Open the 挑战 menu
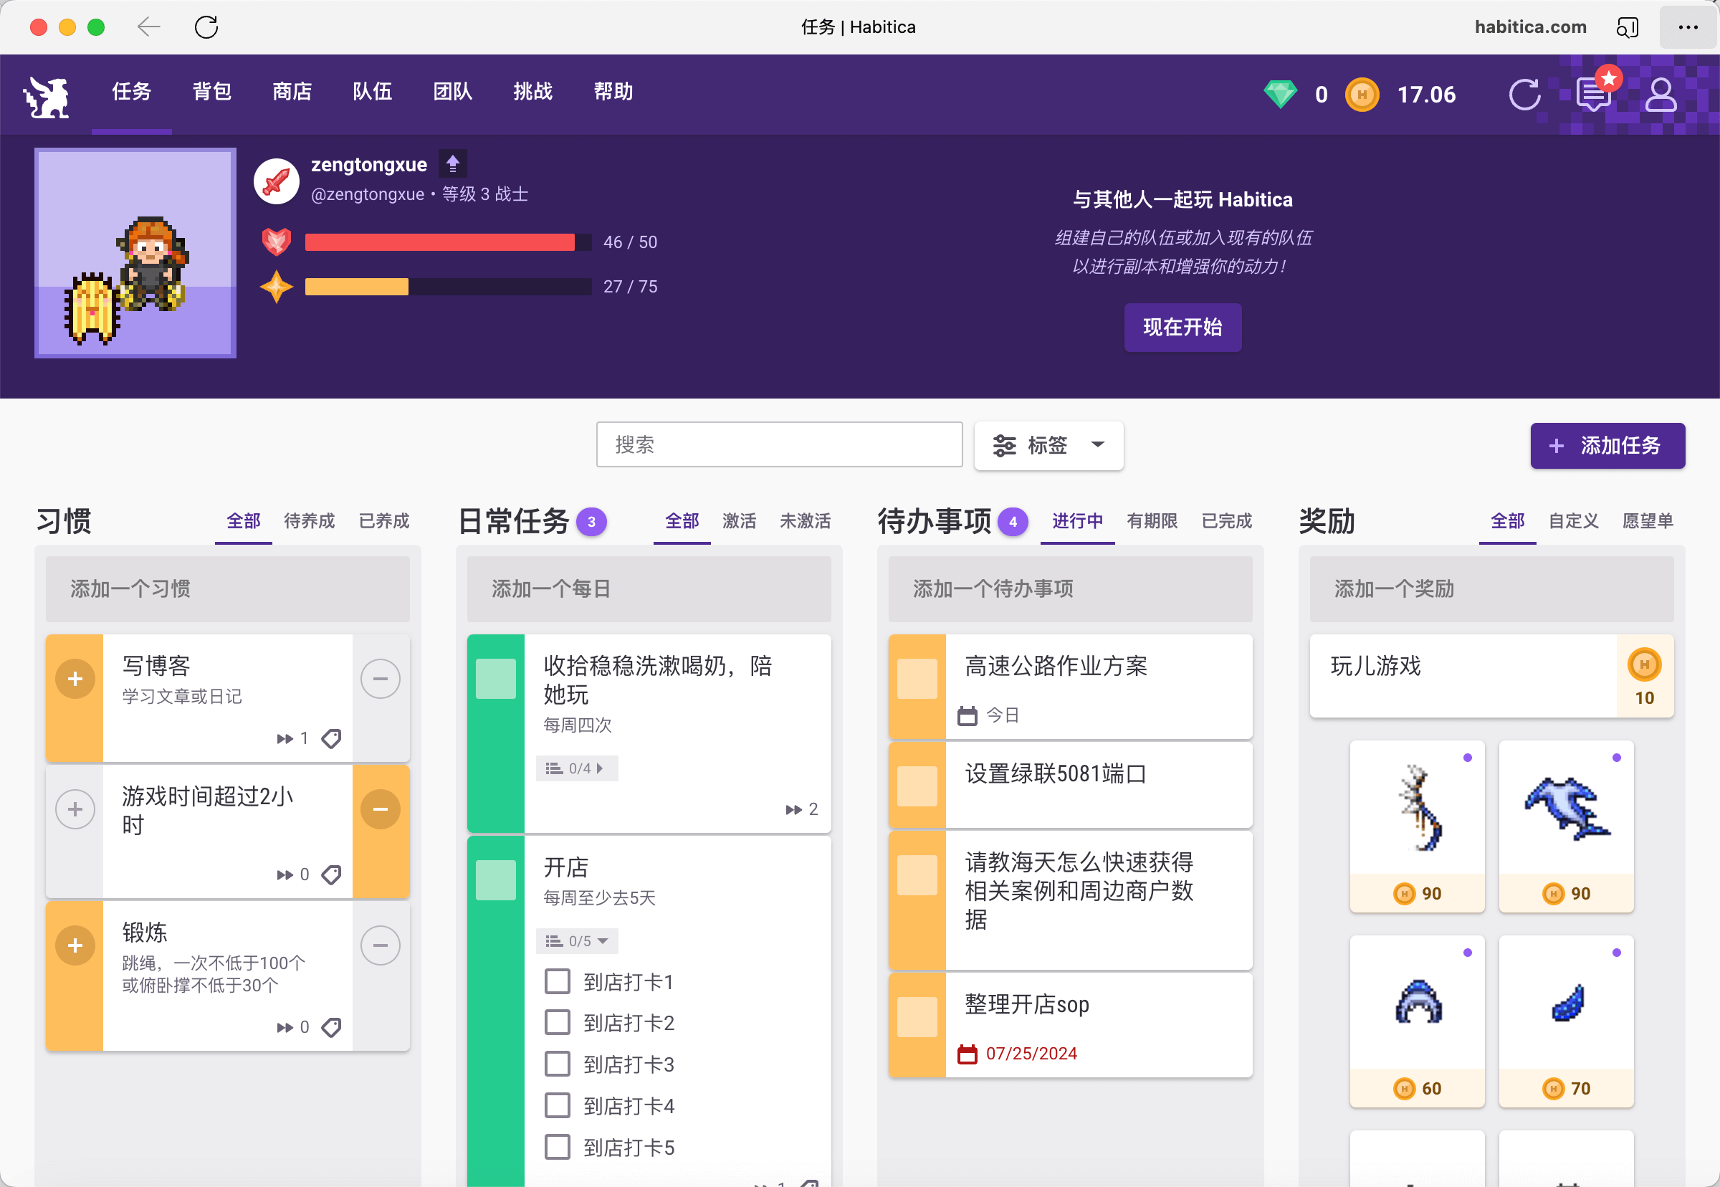Viewport: 1720px width, 1187px height. tap(532, 92)
